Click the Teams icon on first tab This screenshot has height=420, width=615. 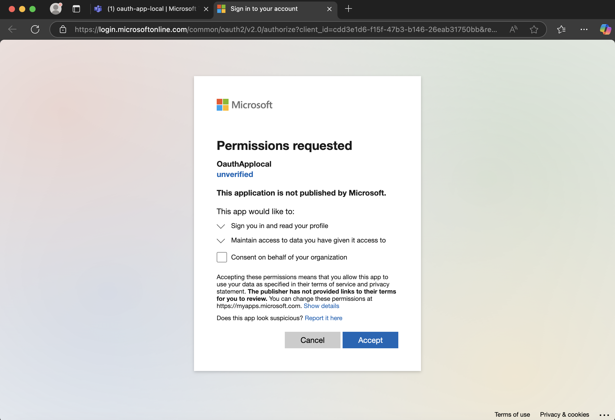click(x=98, y=9)
